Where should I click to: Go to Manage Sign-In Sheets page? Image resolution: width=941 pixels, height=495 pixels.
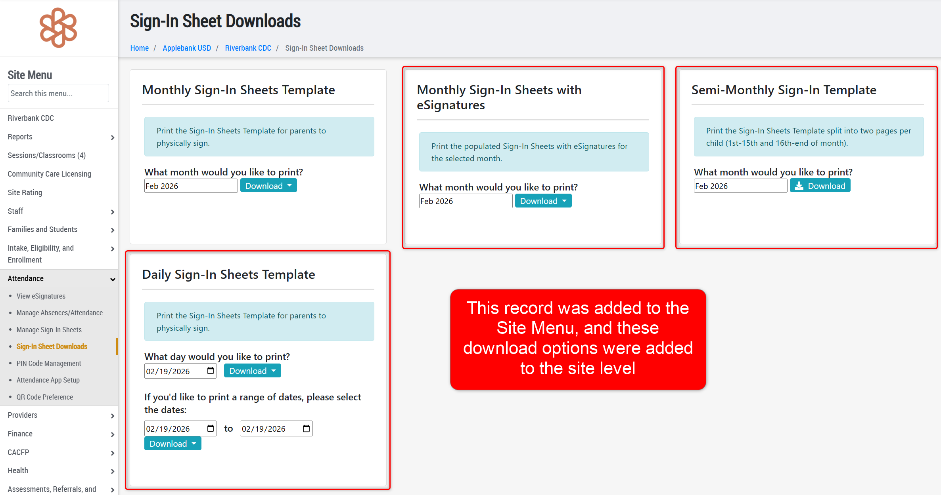[49, 329]
